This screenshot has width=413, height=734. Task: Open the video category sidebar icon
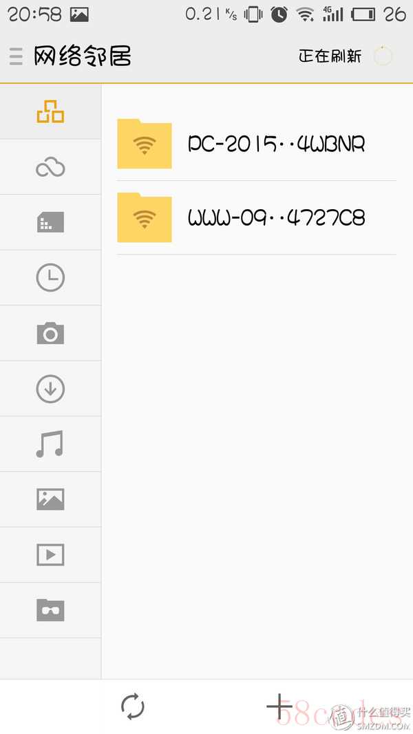click(x=50, y=554)
